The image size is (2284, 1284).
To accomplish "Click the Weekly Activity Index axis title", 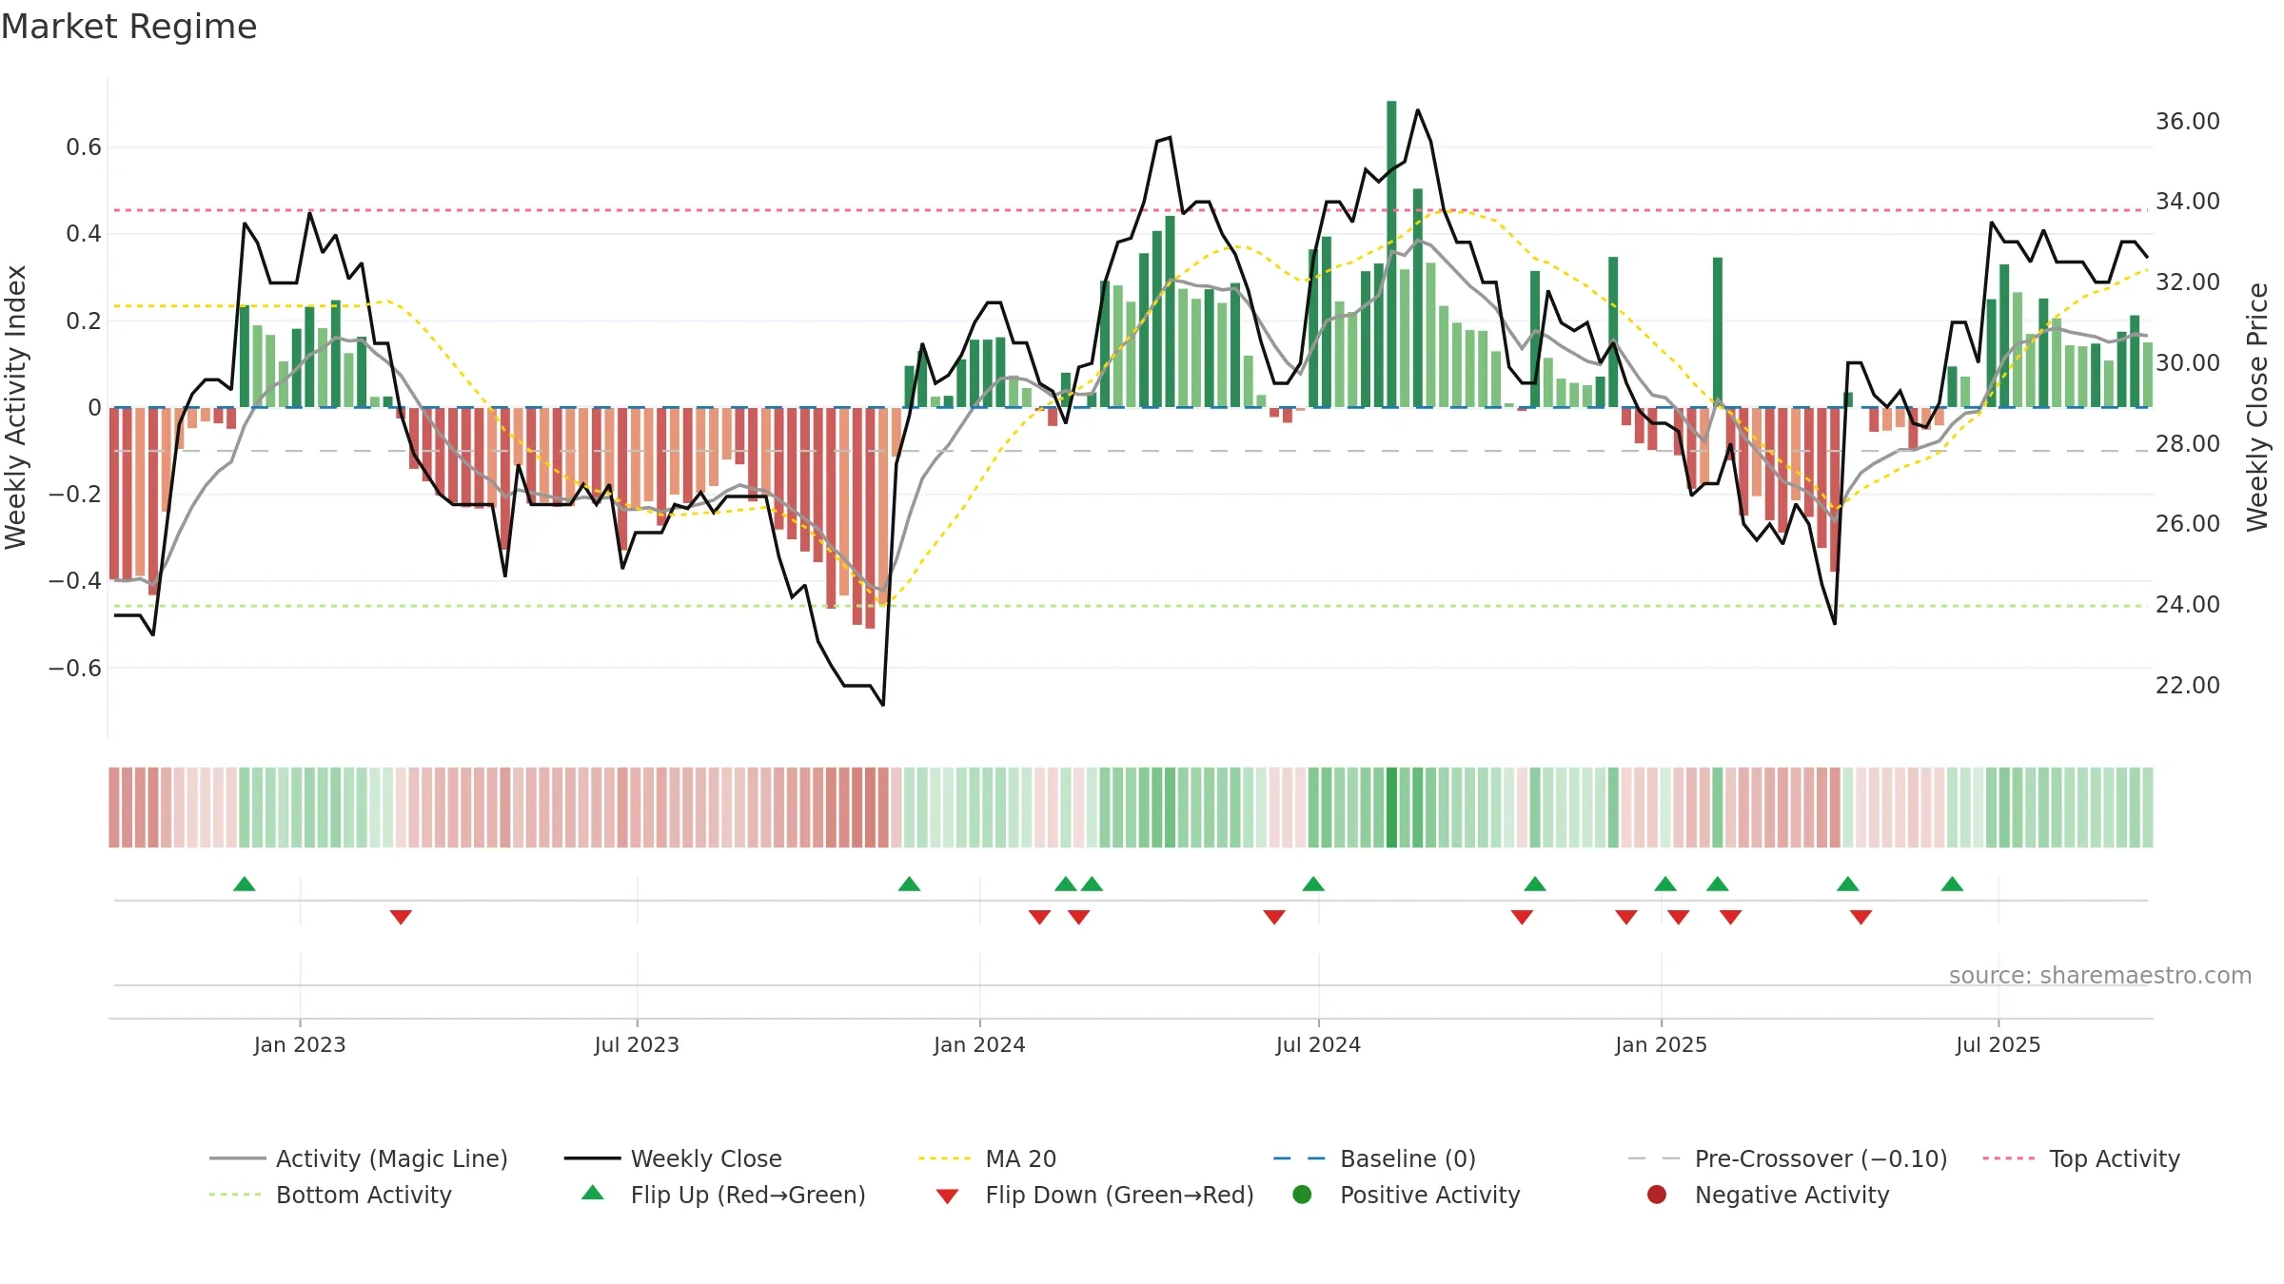I will (16, 407).
